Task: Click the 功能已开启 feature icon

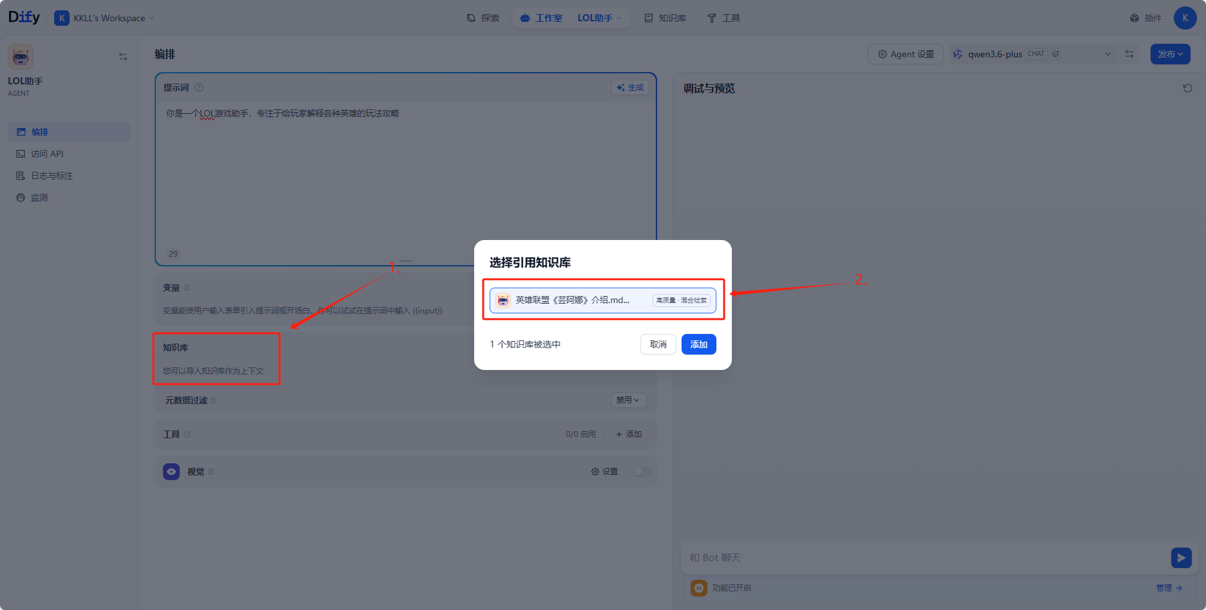Action: click(x=699, y=587)
